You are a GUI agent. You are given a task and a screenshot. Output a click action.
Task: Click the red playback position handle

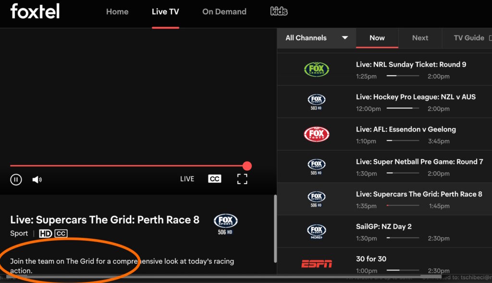click(247, 166)
